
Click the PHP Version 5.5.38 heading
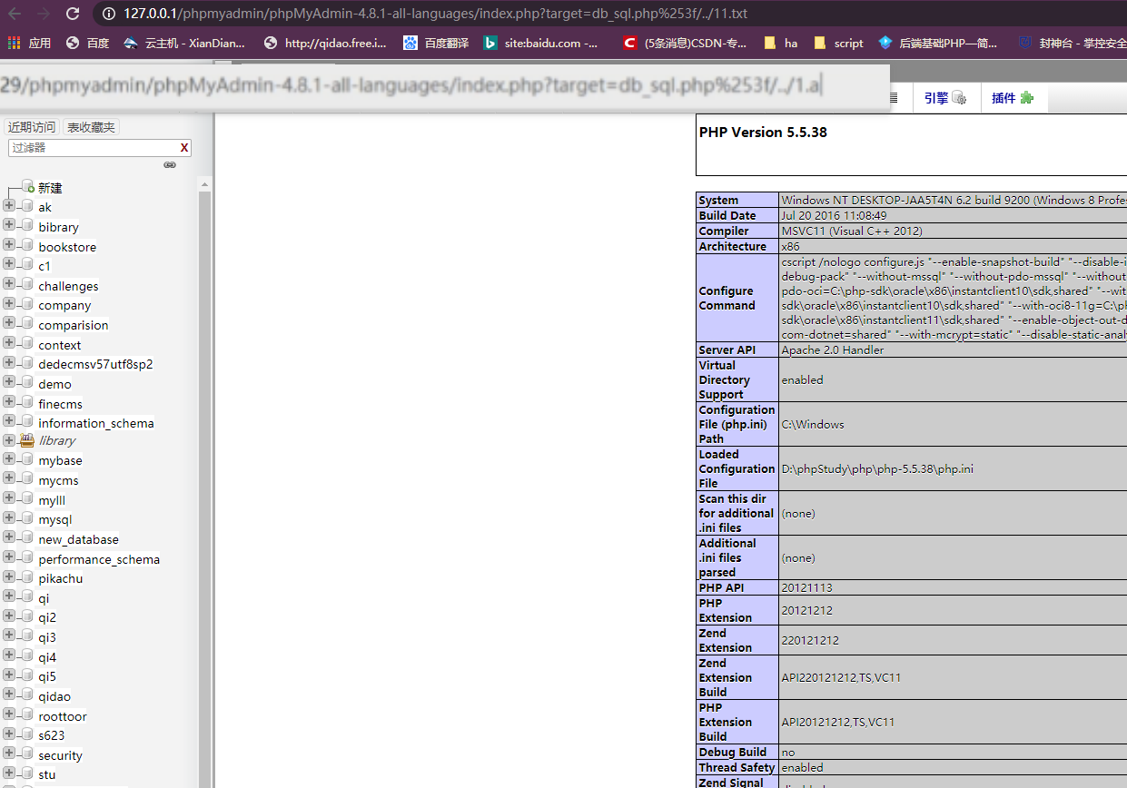[763, 133]
